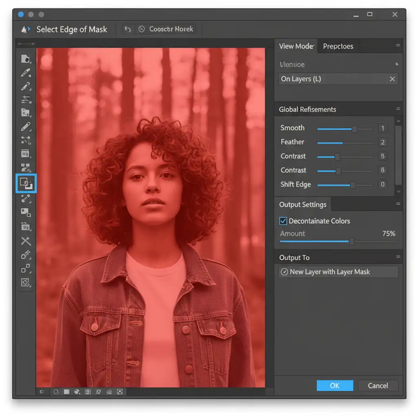Click the circle outline icon below the canvas

click(56, 392)
